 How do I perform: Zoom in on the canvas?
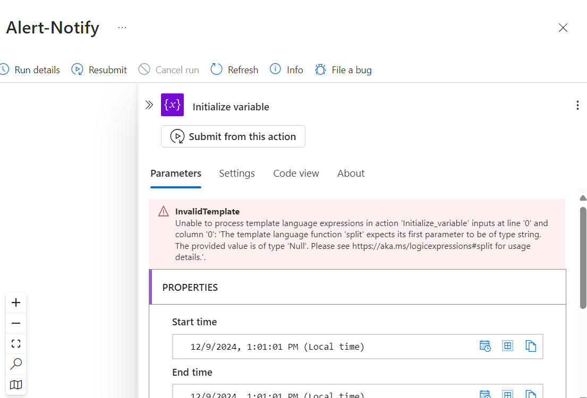(x=16, y=302)
